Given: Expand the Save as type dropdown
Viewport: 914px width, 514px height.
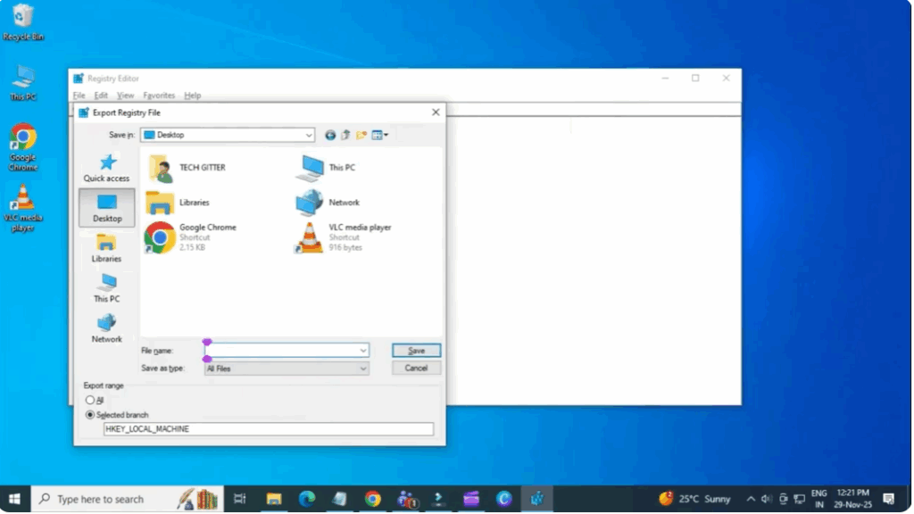Looking at the screenshot, I should (x=362, y=368).
